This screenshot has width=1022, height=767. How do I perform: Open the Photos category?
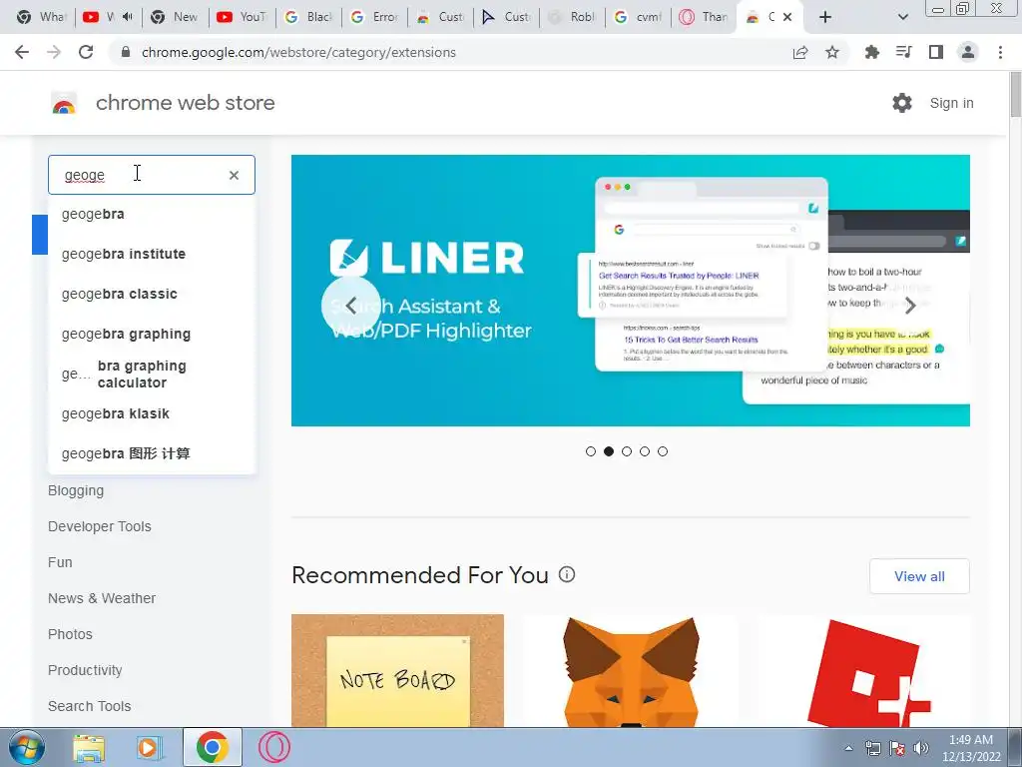click(70, 634)
